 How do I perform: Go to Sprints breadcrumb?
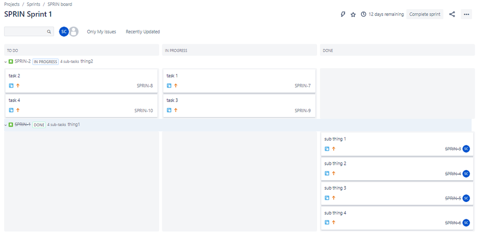tap(33, 4)
